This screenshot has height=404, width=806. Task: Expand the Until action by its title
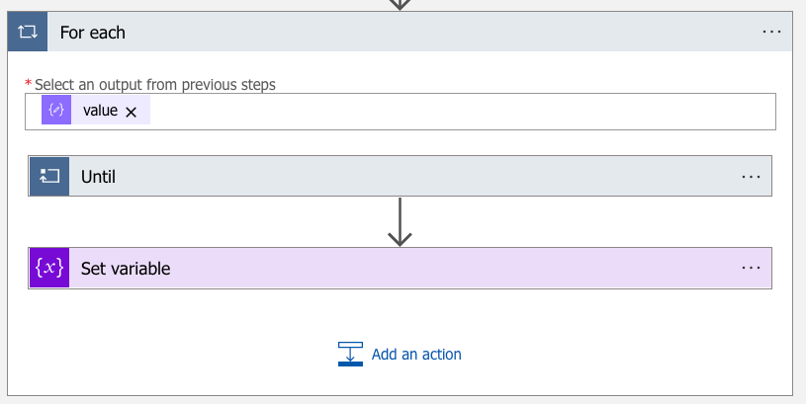pyautogui.click(x=99, y=177)
